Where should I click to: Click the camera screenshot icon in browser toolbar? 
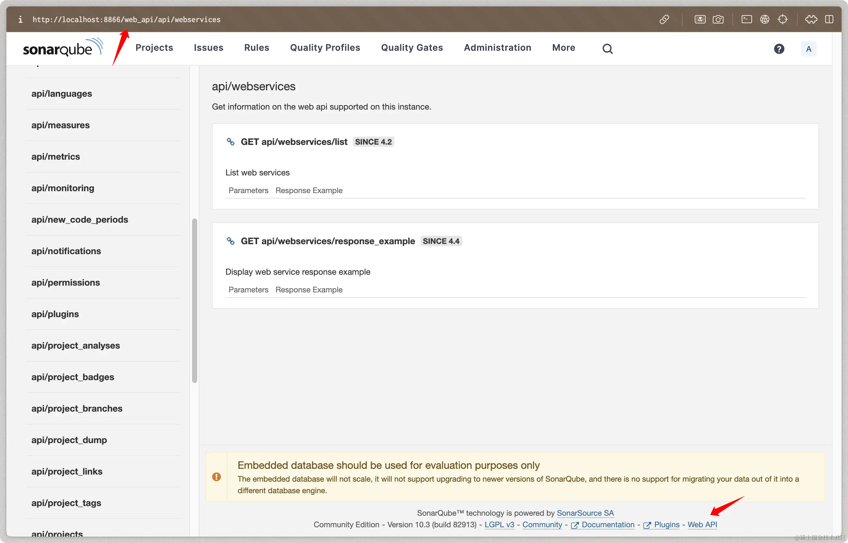[718, 19]
